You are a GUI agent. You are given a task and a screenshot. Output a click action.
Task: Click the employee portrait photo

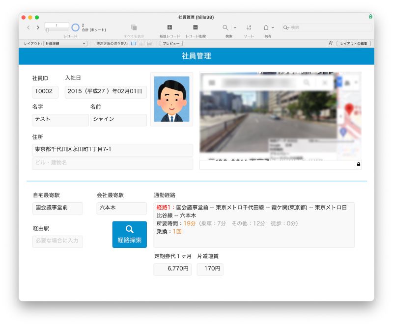point(171,99)
